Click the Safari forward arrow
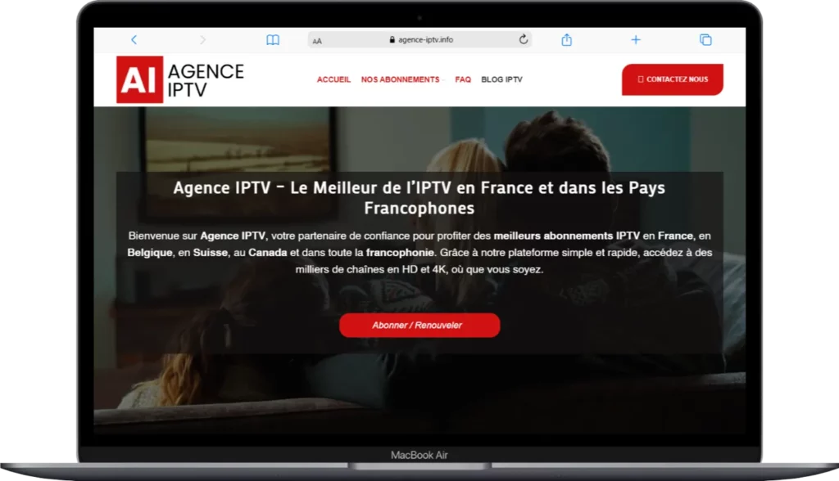The image size is (839, 481). tap(202, 39)
